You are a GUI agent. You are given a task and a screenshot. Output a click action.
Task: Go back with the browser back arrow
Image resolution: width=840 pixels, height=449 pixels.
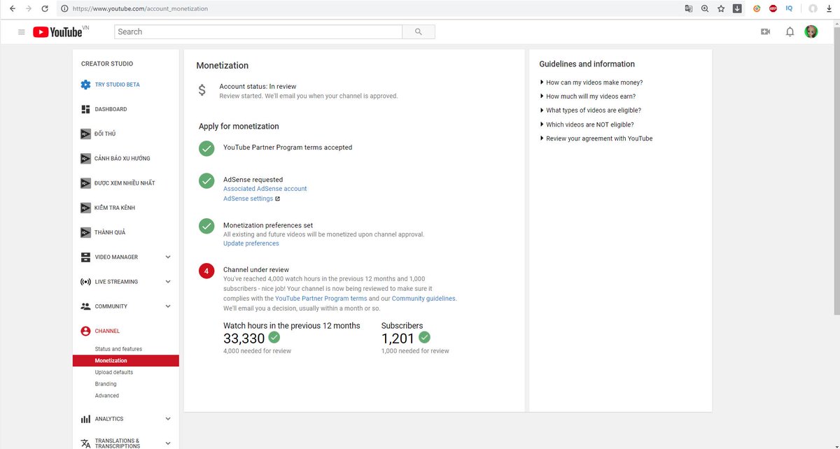click(x=12, y=8)
